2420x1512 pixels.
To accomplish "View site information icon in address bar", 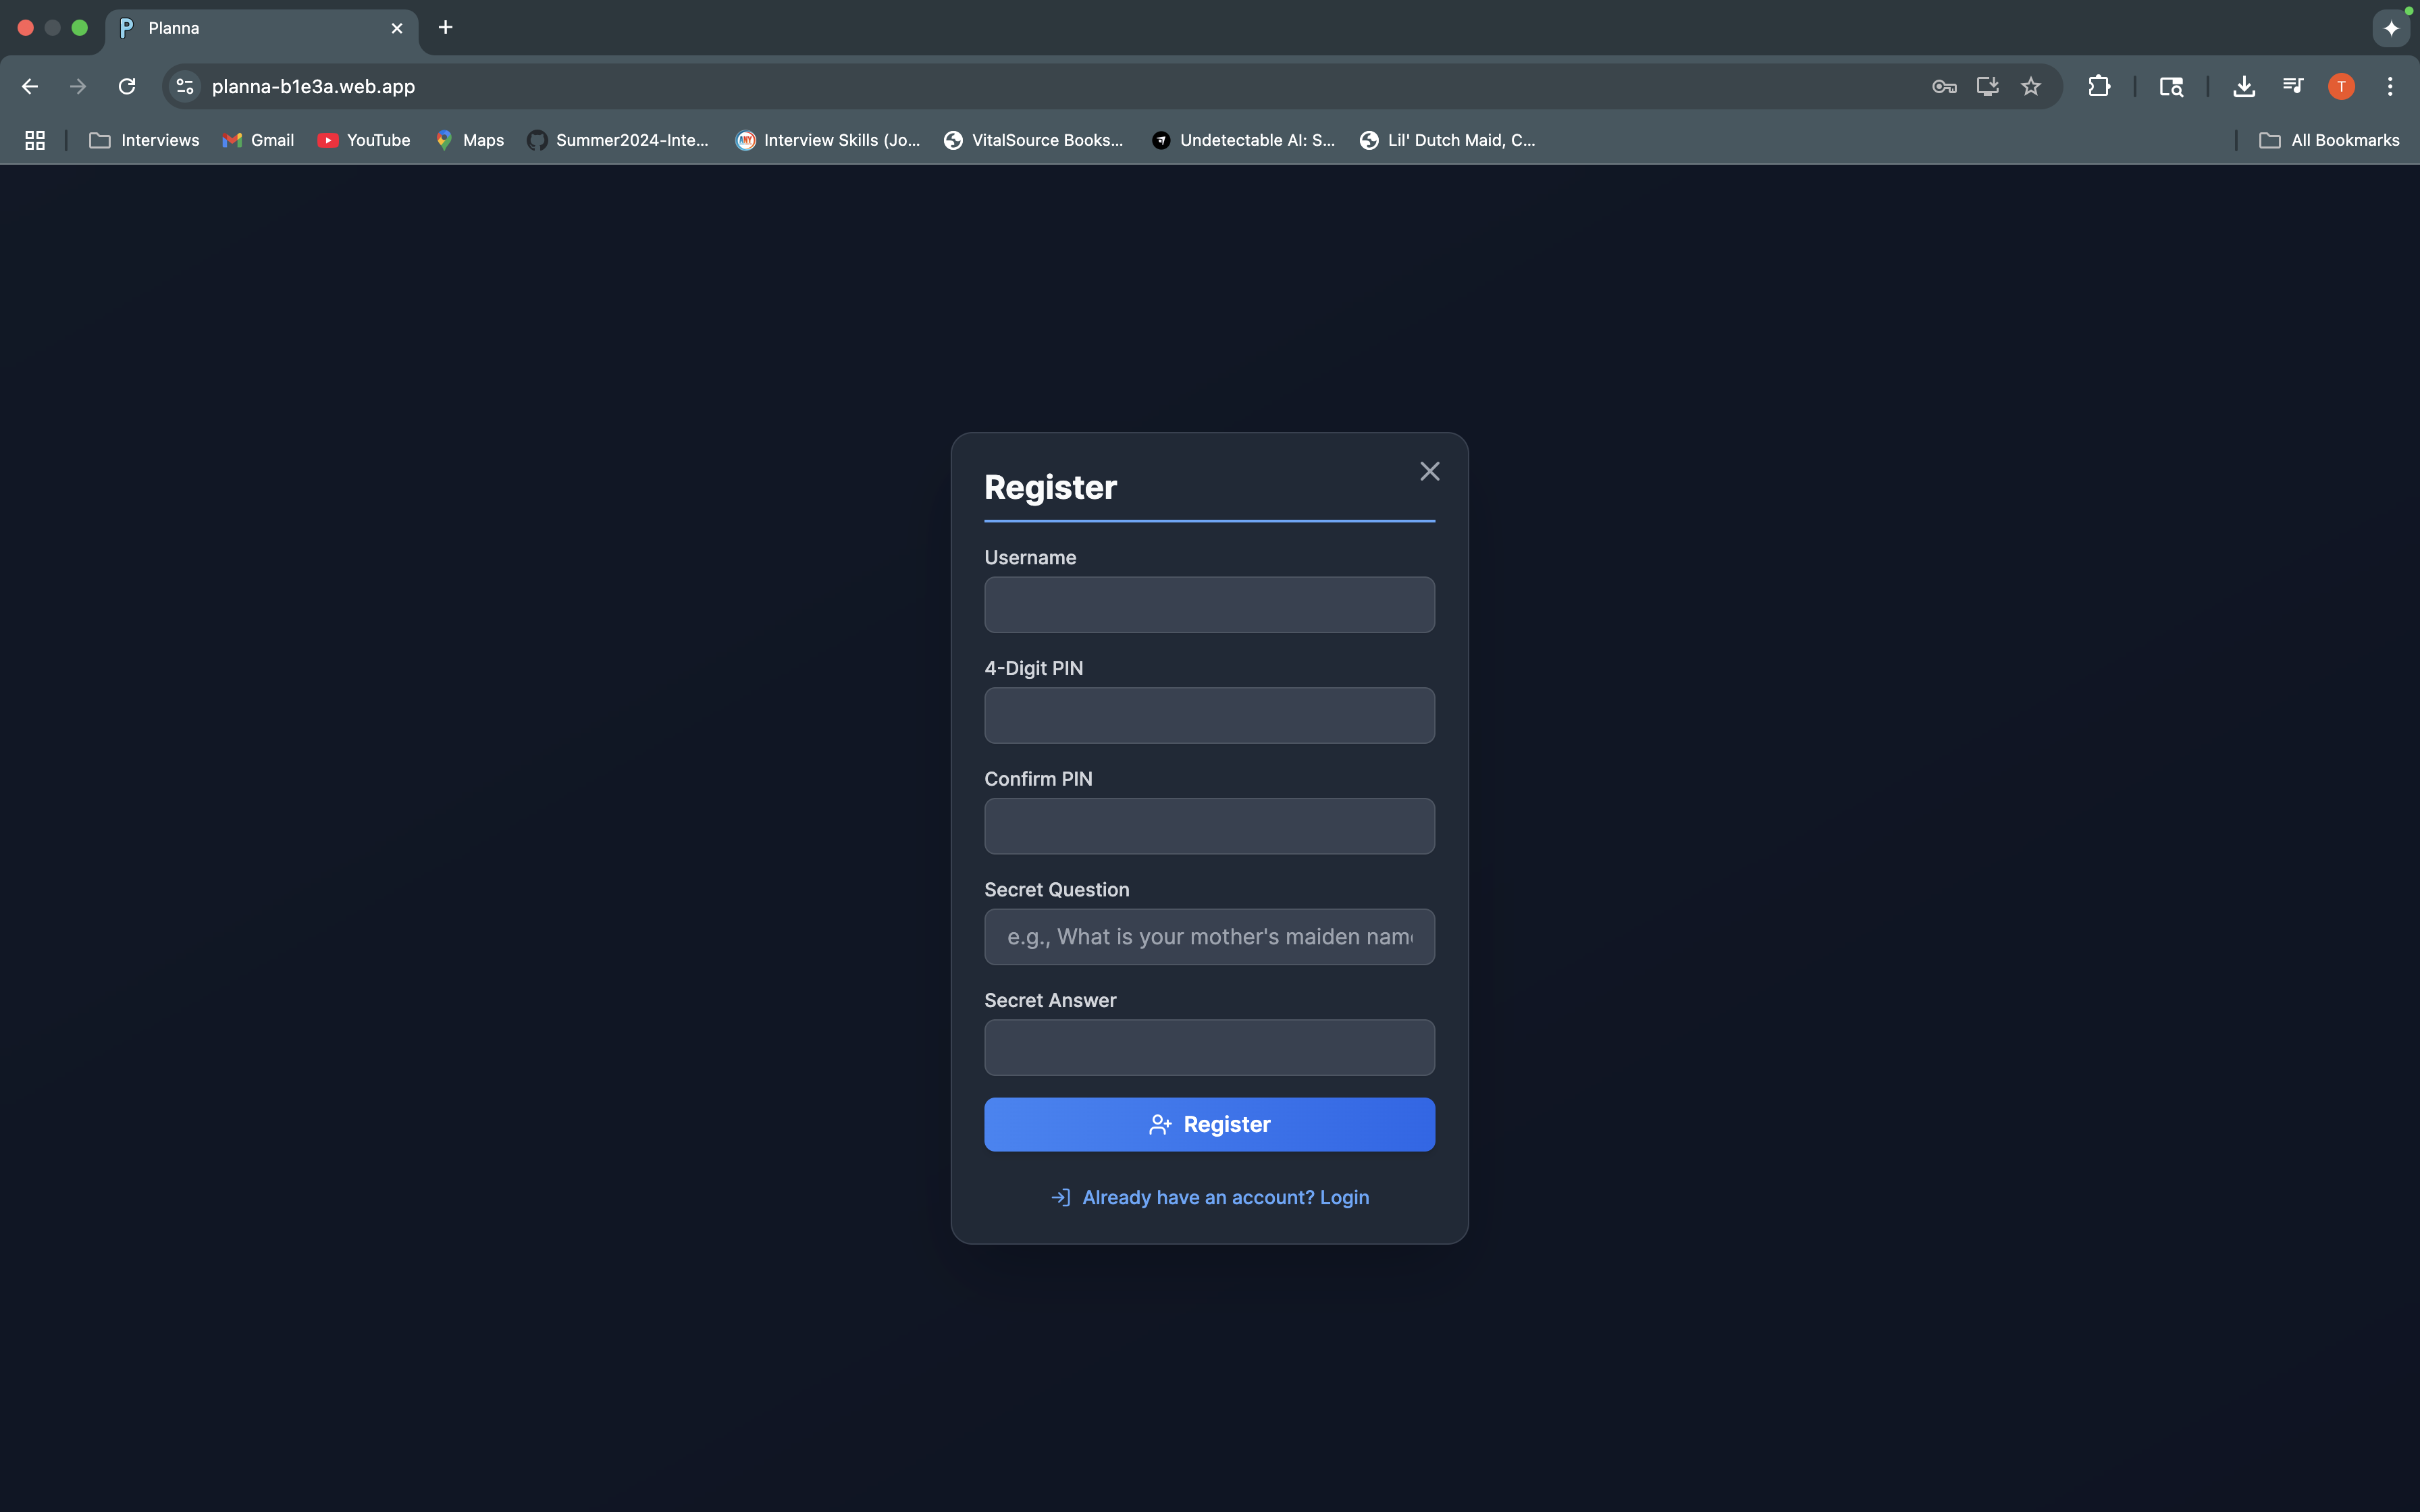I will click(x=185, y=86).
